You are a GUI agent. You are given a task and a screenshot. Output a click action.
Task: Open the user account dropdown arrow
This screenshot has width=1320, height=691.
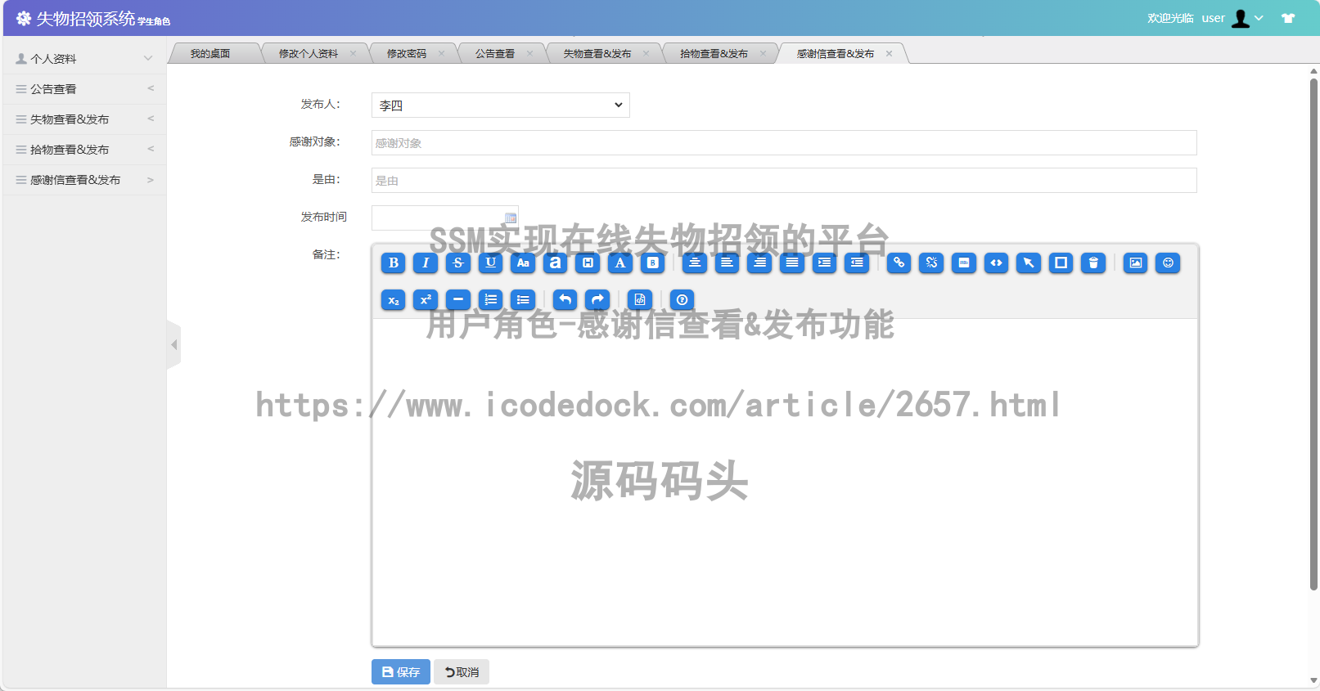[x=1259, y=18]
